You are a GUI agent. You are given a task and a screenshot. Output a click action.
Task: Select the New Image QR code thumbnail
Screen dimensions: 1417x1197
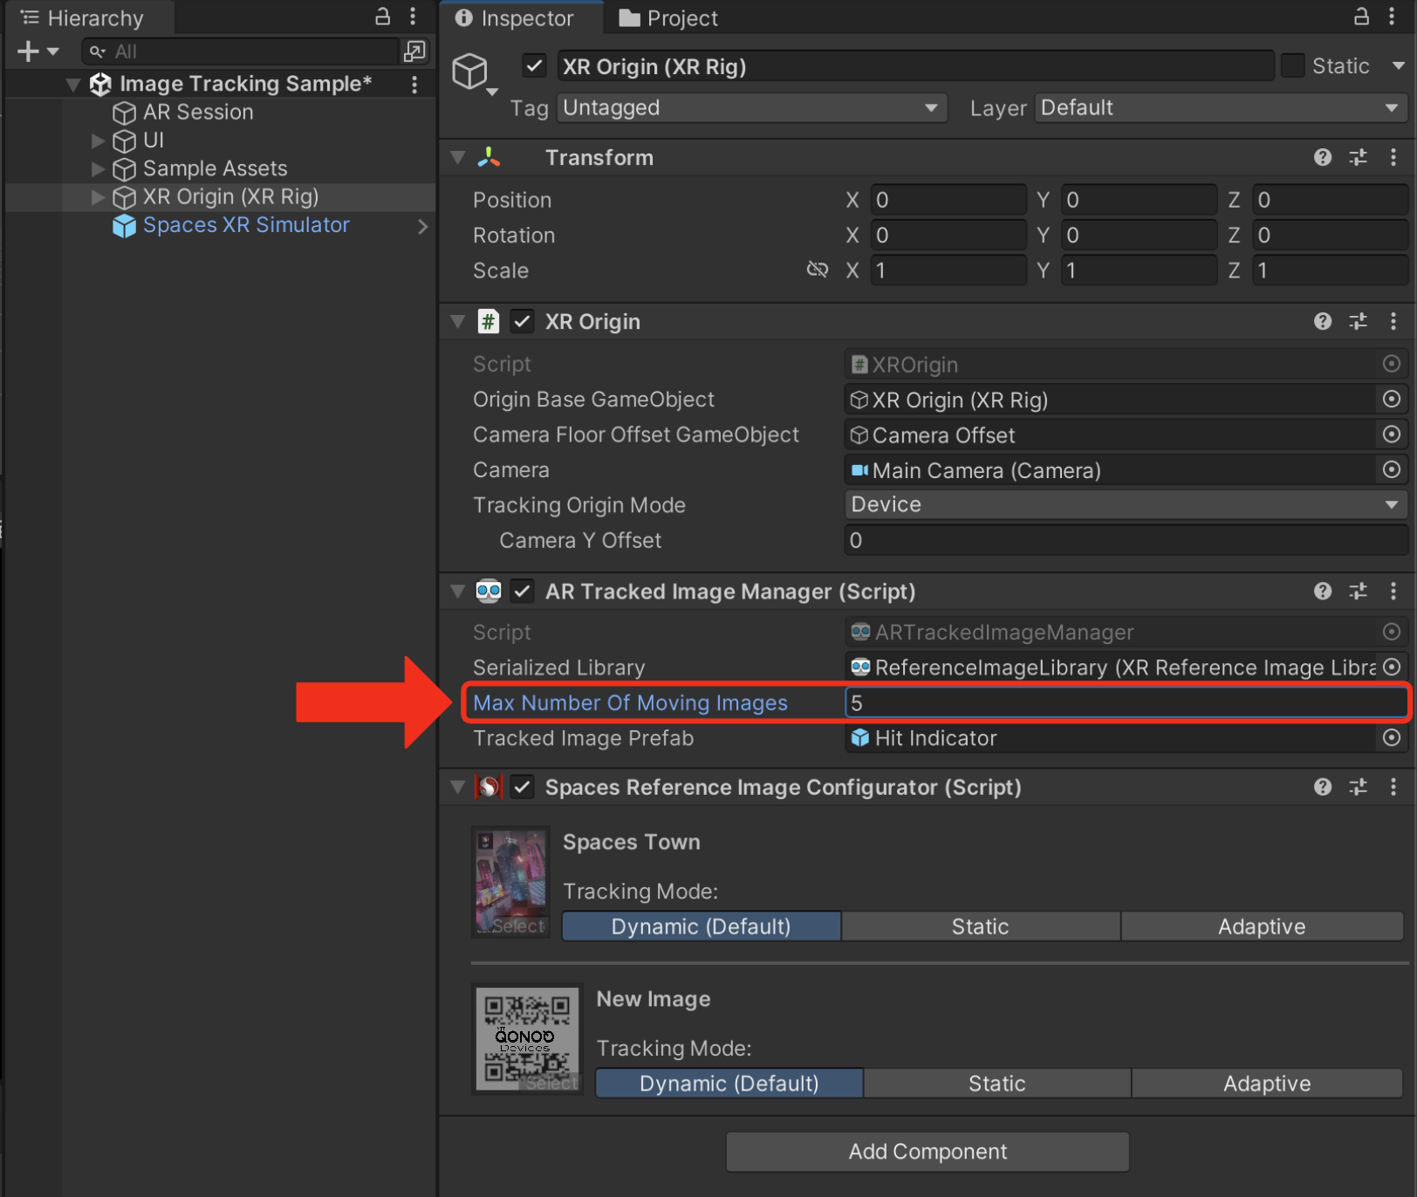tap(527, 1038)
